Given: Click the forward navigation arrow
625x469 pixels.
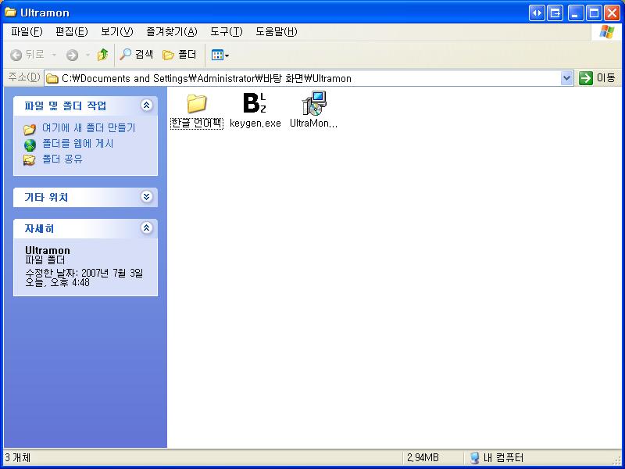Looking at the screenshot, I should 72,55.
